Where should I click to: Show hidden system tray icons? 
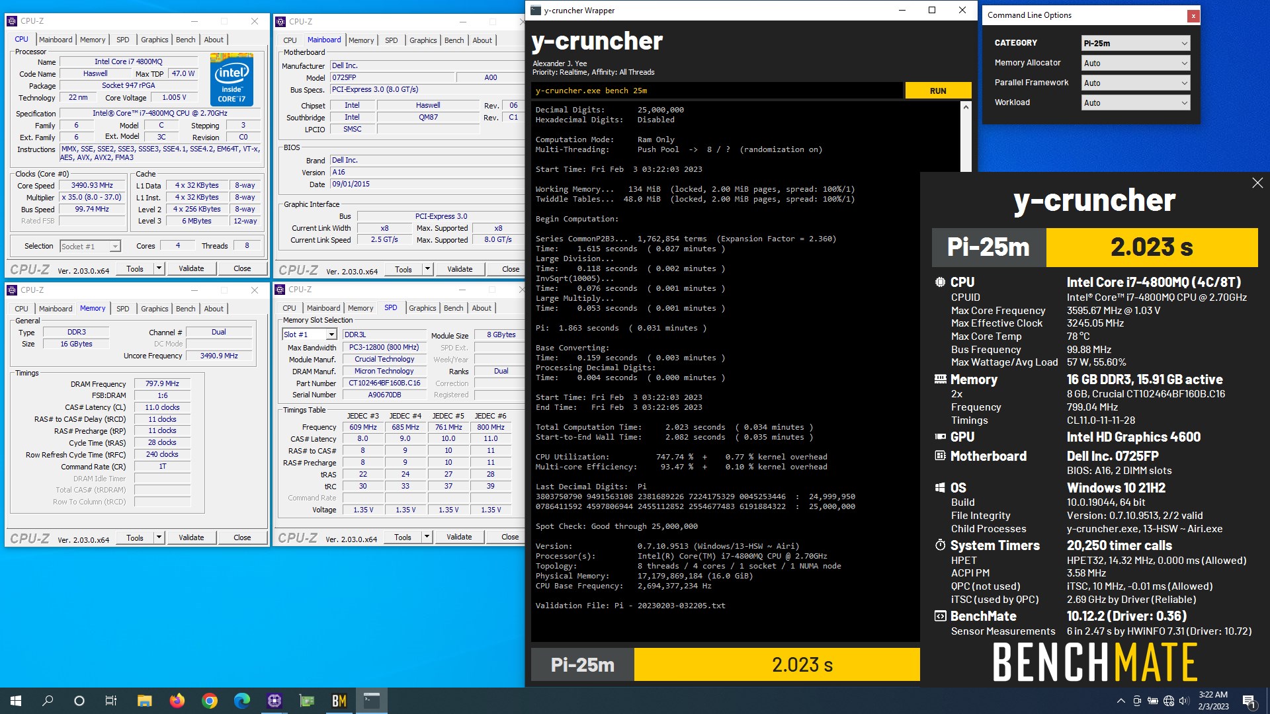click(1121, 701)
